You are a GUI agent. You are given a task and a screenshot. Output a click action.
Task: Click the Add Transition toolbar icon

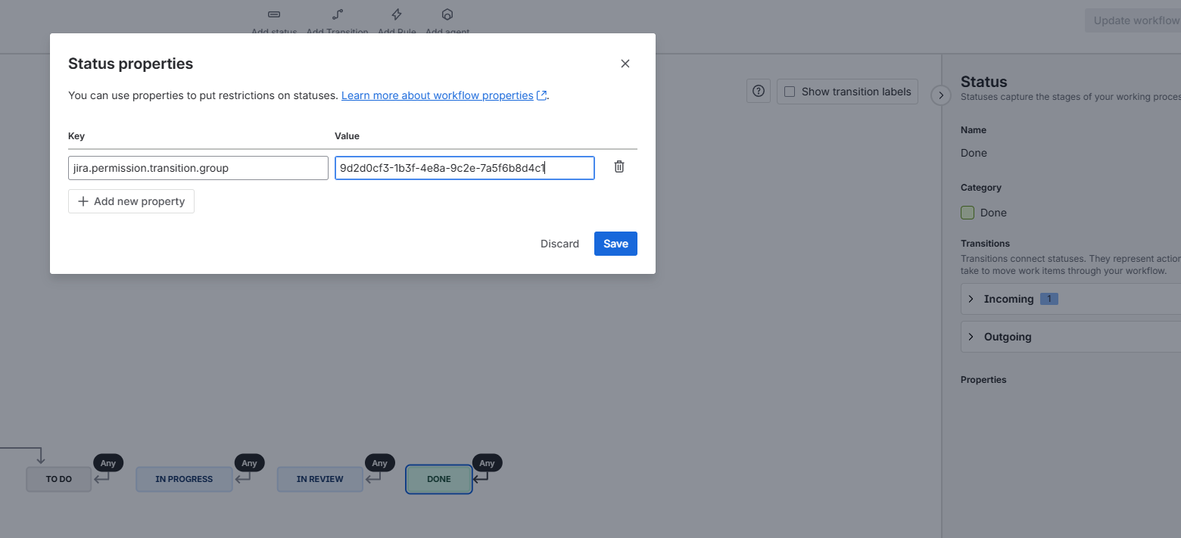[x=338, y=14]
